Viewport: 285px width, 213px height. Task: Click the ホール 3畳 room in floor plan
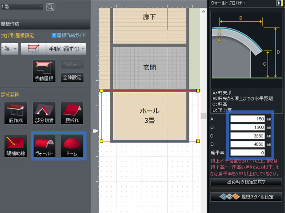pos(149,115)
